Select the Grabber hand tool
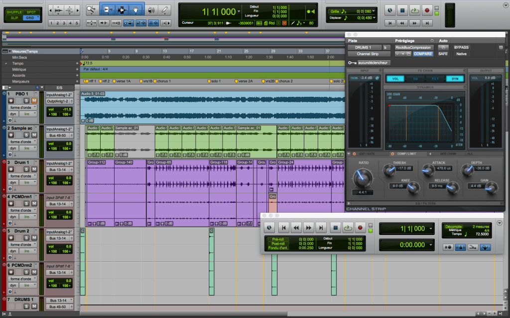Screen dimensions: 510x318 tap(136, 9)
